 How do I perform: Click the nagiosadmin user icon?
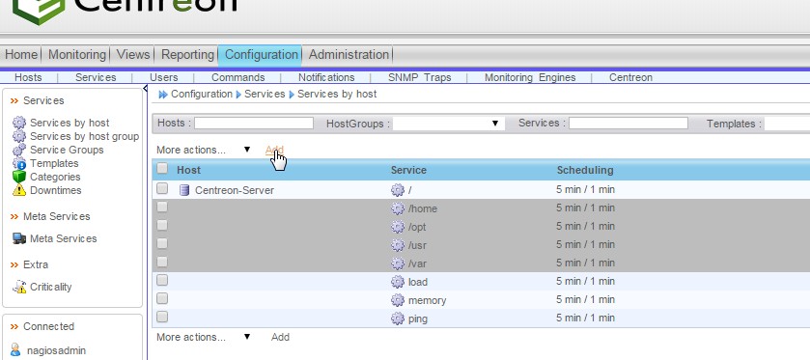tap(16, 350)
